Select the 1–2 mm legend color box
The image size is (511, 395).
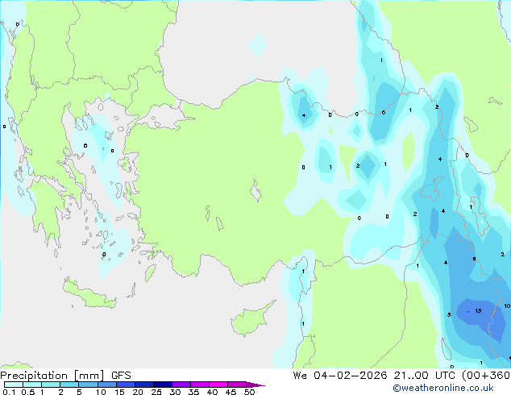click(51, 385)
